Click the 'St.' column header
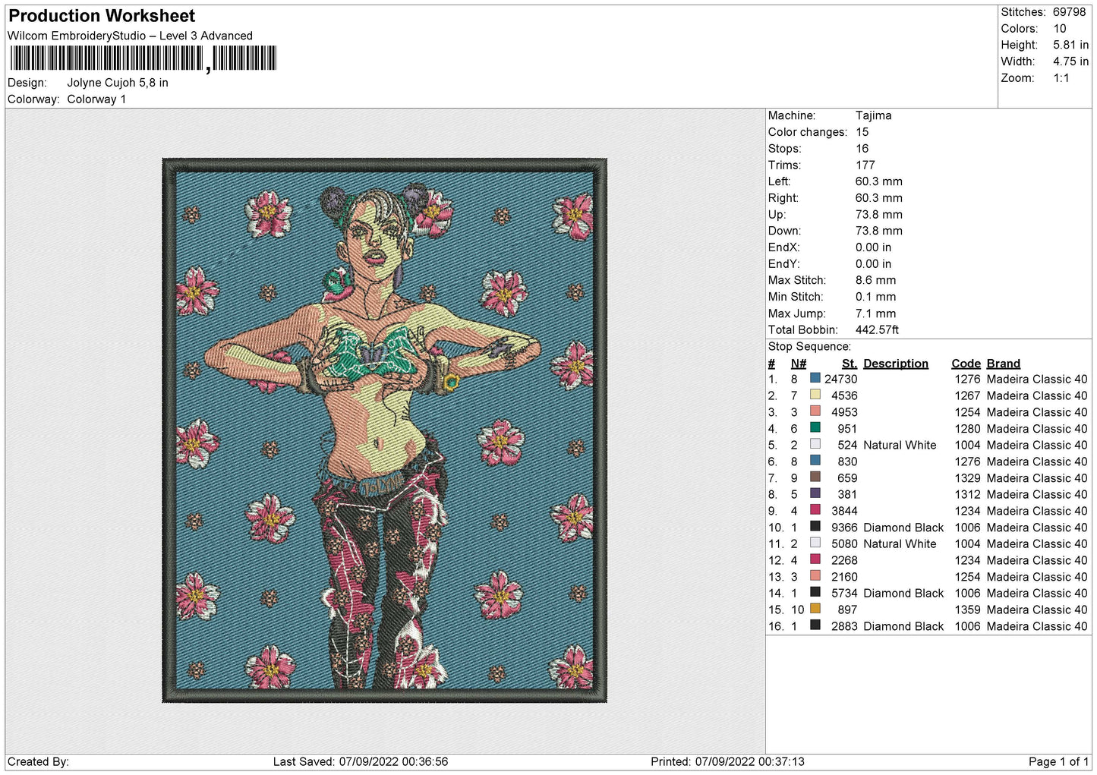 point(849,364)
